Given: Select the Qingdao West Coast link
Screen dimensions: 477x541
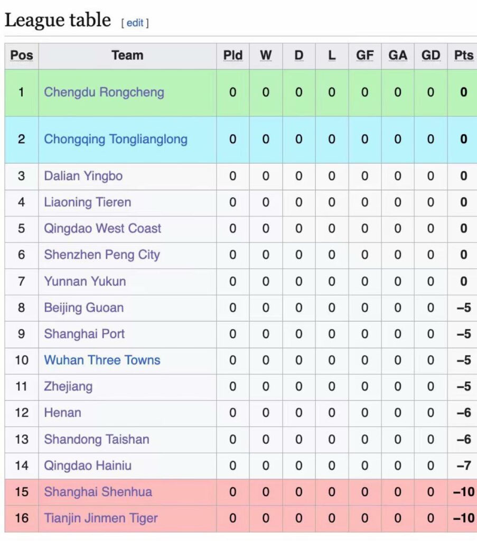Looking at the screenshot, I should (x=102, y=229).
